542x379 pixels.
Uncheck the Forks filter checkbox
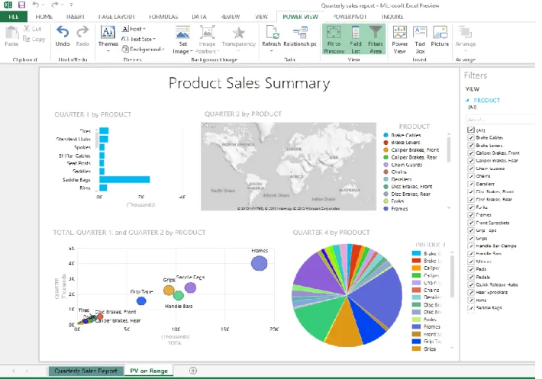pos(470,207)
